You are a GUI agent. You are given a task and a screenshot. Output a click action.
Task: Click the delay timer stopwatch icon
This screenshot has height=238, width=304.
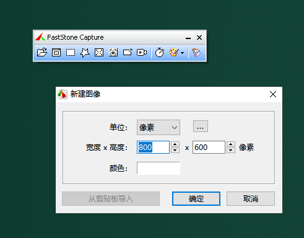pyautogui.click(x=159, y=53)
